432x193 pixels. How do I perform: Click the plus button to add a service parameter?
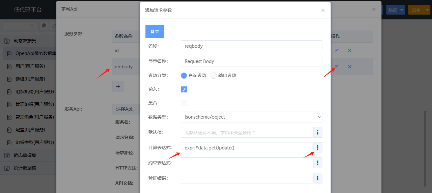click(x=118, y=86)
